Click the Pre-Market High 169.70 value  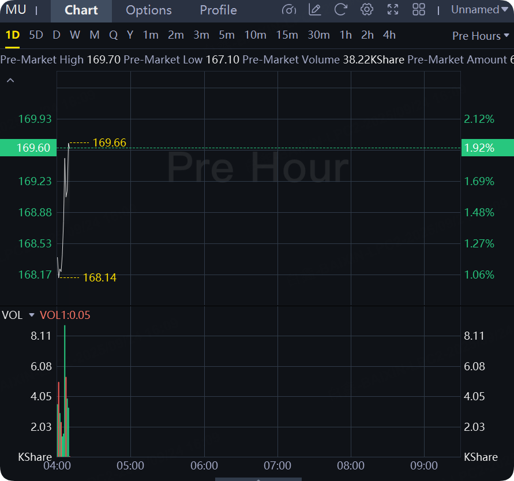(104, 59)
